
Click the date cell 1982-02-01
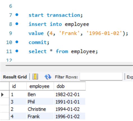(x=70, y=95)
